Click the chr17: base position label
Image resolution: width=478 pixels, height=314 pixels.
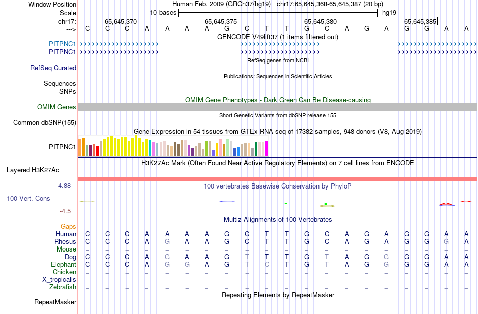click(67, 21)
